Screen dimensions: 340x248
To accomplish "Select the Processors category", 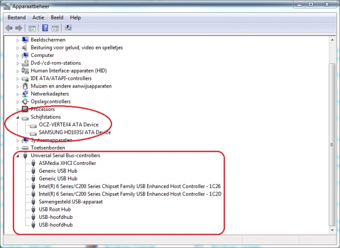I will coord(43,109).
